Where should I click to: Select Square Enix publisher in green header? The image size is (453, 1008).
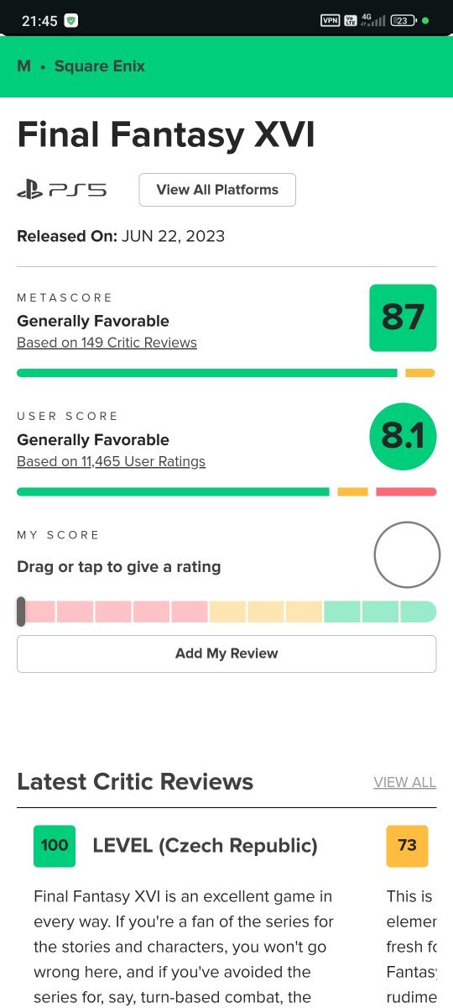coord(100,66)
